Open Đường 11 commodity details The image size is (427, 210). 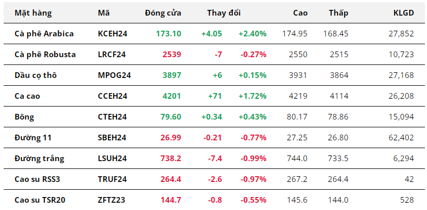coord(33,138)
